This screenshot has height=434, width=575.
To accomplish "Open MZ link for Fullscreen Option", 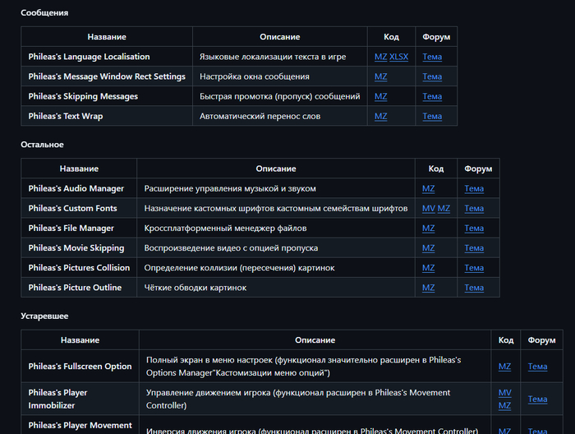I will pyautogui.click(x=504, y=367).
